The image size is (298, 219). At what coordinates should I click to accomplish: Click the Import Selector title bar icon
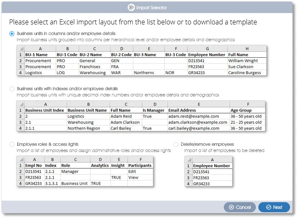[x=131, y=7]
